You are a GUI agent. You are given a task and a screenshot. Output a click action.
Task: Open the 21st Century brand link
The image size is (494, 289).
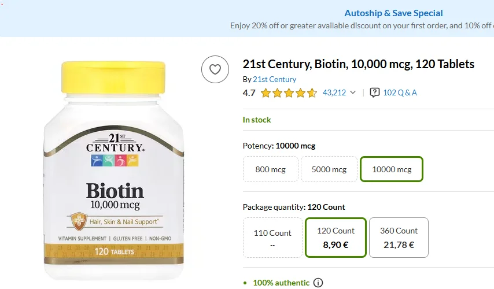click(274, 79)
